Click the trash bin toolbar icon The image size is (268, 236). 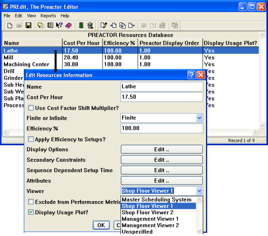point(90,26)
